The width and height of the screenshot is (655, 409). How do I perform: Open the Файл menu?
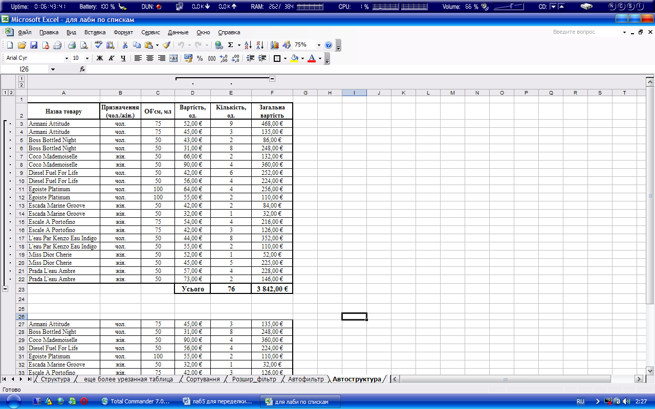(x=25, y=32)
